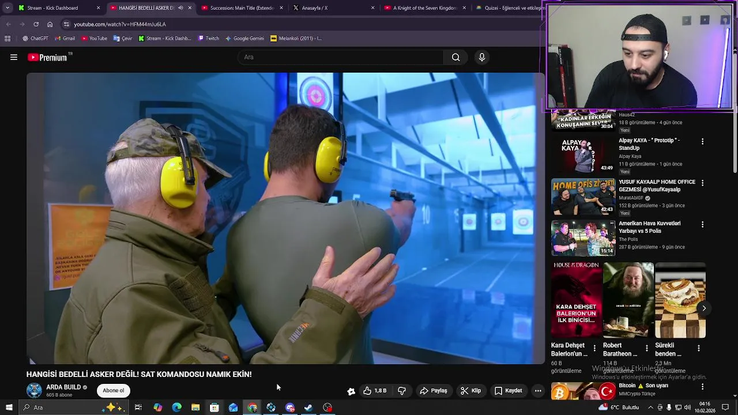The height and width of the screenshot is (415, 738).
Task: Open options for Bitcoin Son uyarı video
Action: (702, 387)
